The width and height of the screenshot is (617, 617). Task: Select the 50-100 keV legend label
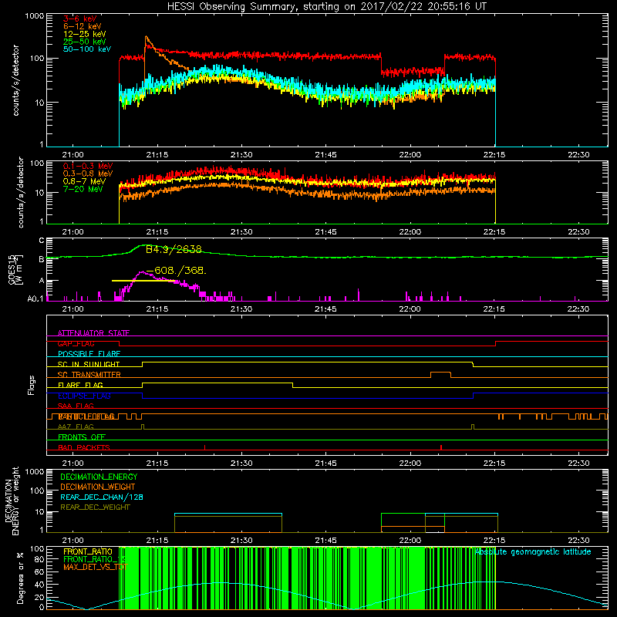pos(87,49)
